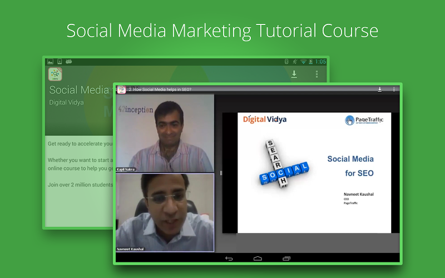Click the Social Media for SEO slide
The height and width of the screenshot is (278, 445).
[x=314, y=173]
